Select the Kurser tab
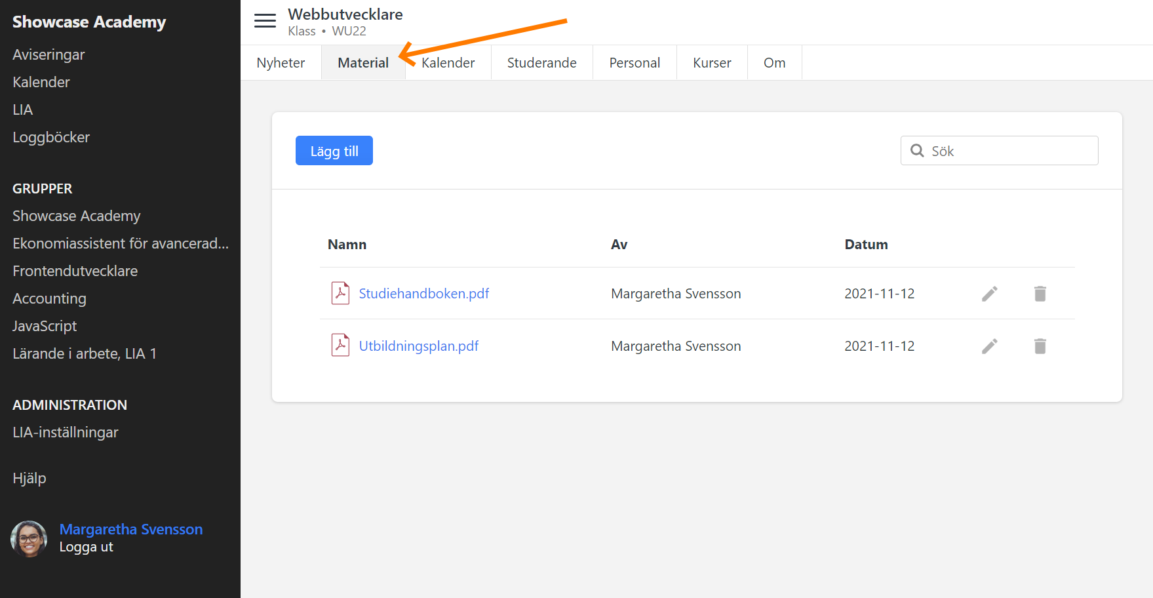The height and width of the screenshot is (598, 1153). (x=712, y=63)
